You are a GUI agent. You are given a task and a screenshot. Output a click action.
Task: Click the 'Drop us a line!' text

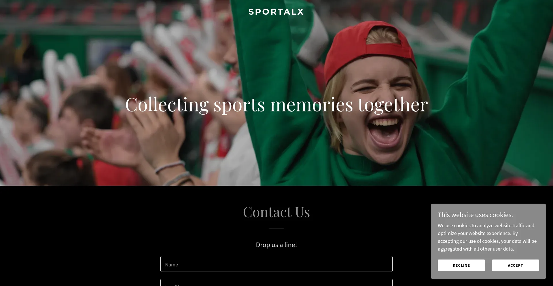pos(276,245)
